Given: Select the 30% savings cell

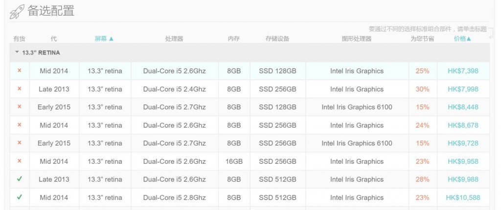Looking at the screenshot, I should 422,89.
